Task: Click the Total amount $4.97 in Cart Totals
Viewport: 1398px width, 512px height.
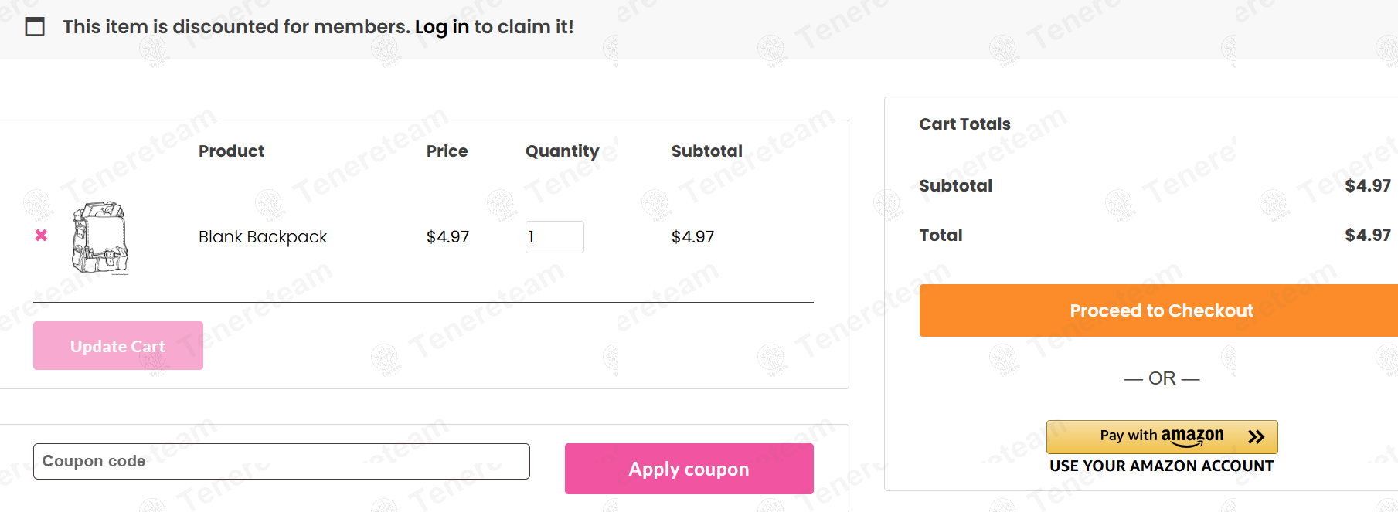Action: click(x=1367, y=235)
